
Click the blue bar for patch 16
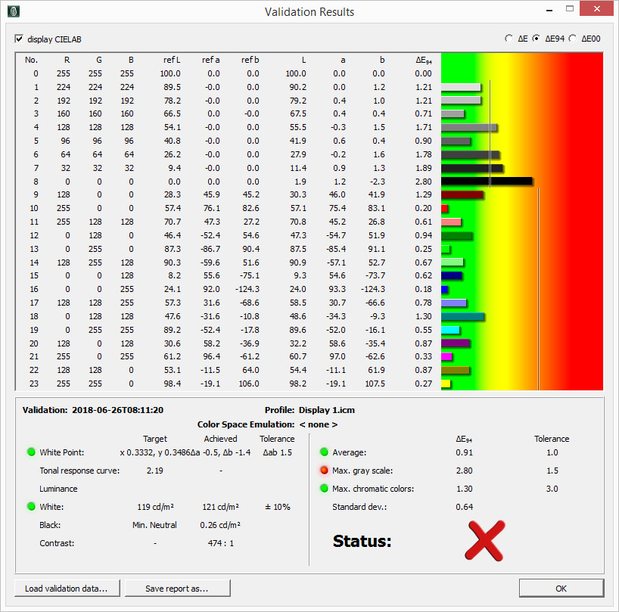click(444, 289)
